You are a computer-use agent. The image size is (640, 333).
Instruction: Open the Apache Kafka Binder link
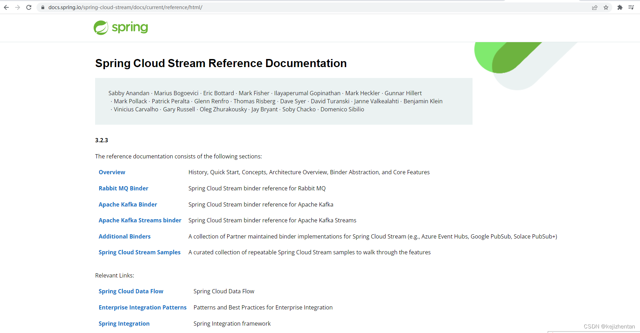click(128, 204)
